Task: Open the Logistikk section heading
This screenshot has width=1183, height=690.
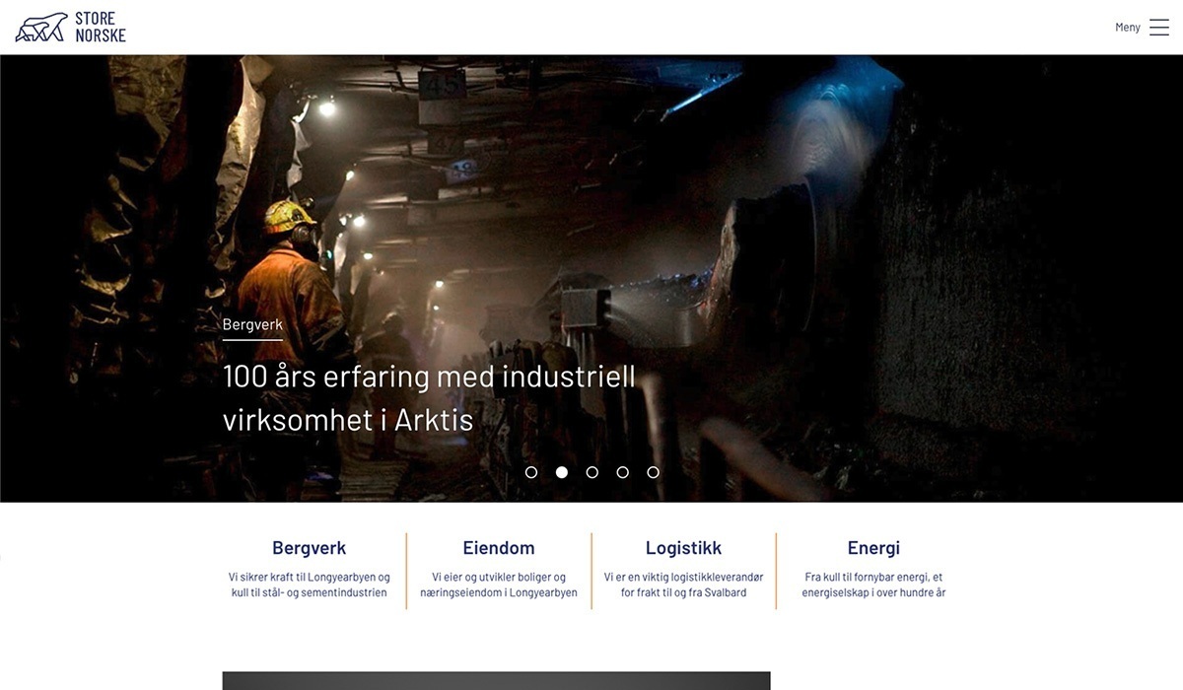Action: 684,548
